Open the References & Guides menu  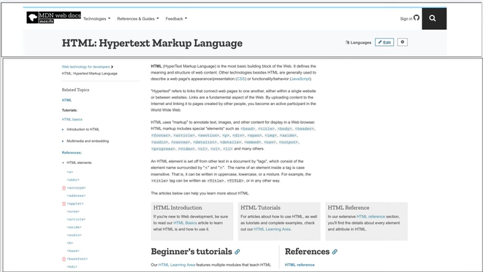pos(138,19)
